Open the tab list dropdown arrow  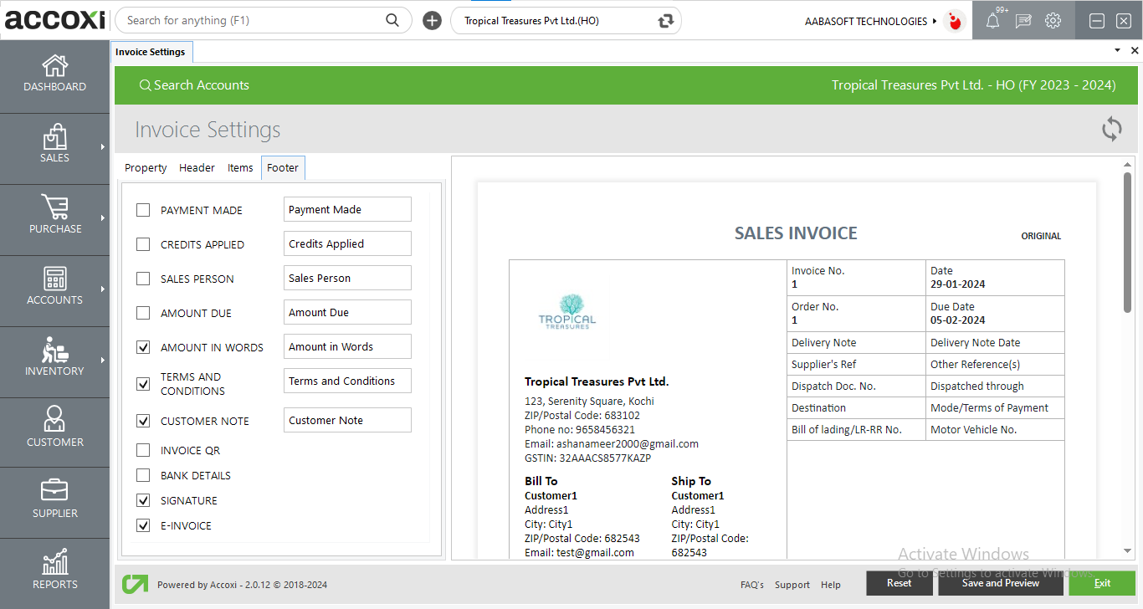coord(1117,51)
